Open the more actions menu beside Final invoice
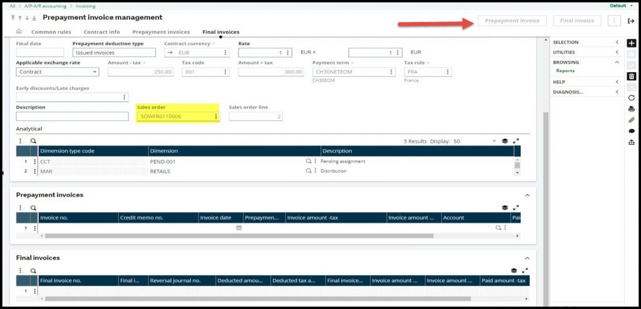Viewport: 641px width, 309px height. (x=614, y=21)
